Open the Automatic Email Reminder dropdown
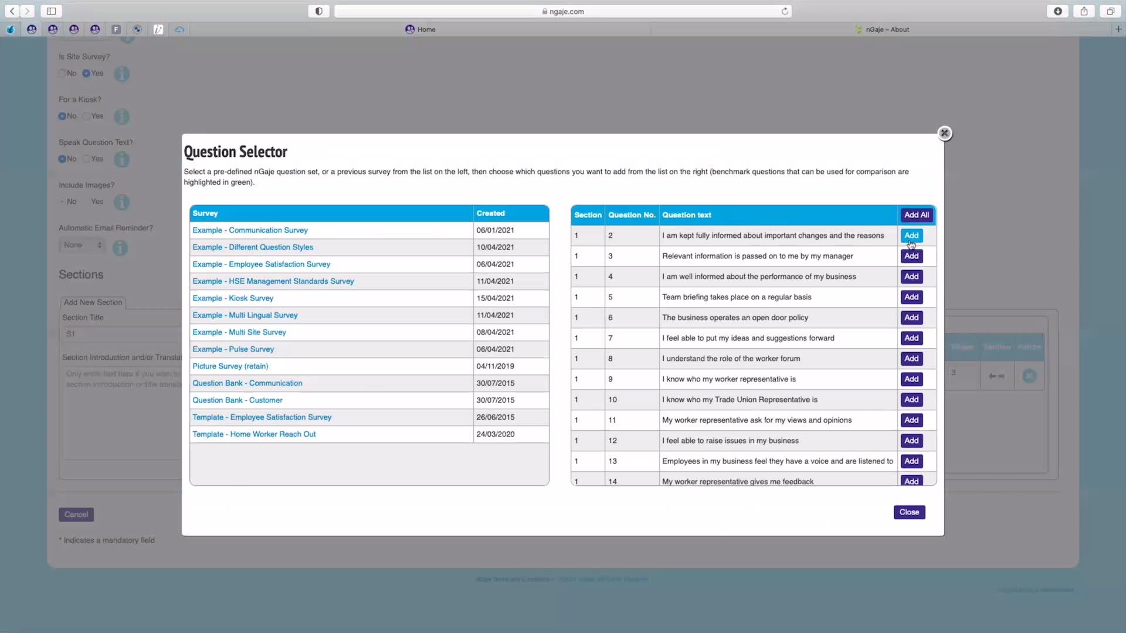 (x=82, y=245)
